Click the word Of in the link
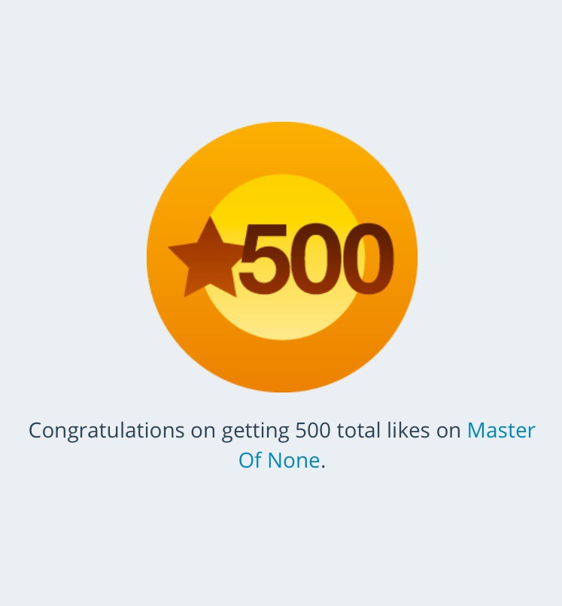Screen dimensions: 562x606 coord(250,460)
